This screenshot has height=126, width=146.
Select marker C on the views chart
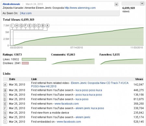(x=39, y=26)
